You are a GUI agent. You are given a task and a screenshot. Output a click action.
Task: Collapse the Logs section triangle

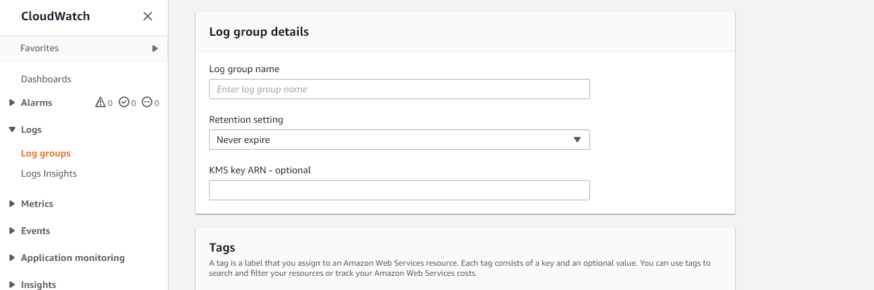12,129
